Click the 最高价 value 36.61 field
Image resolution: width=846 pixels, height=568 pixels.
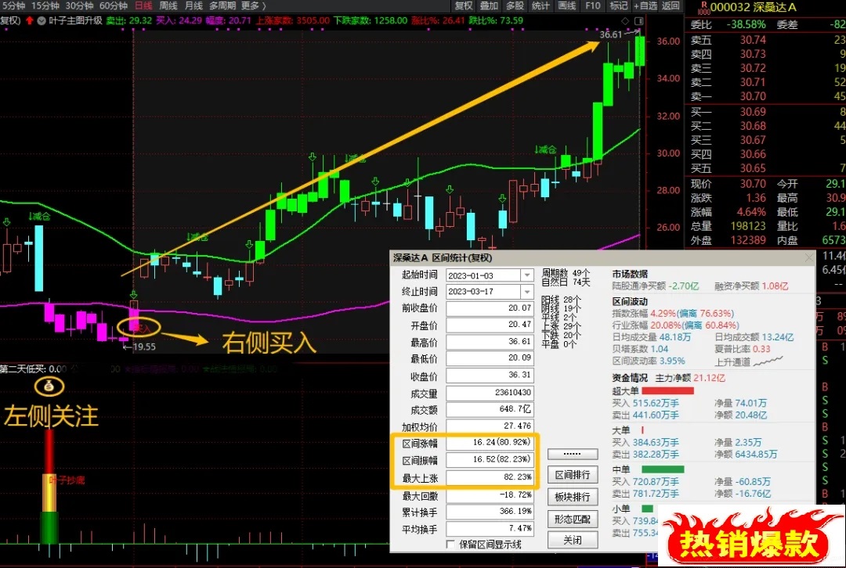490,342
